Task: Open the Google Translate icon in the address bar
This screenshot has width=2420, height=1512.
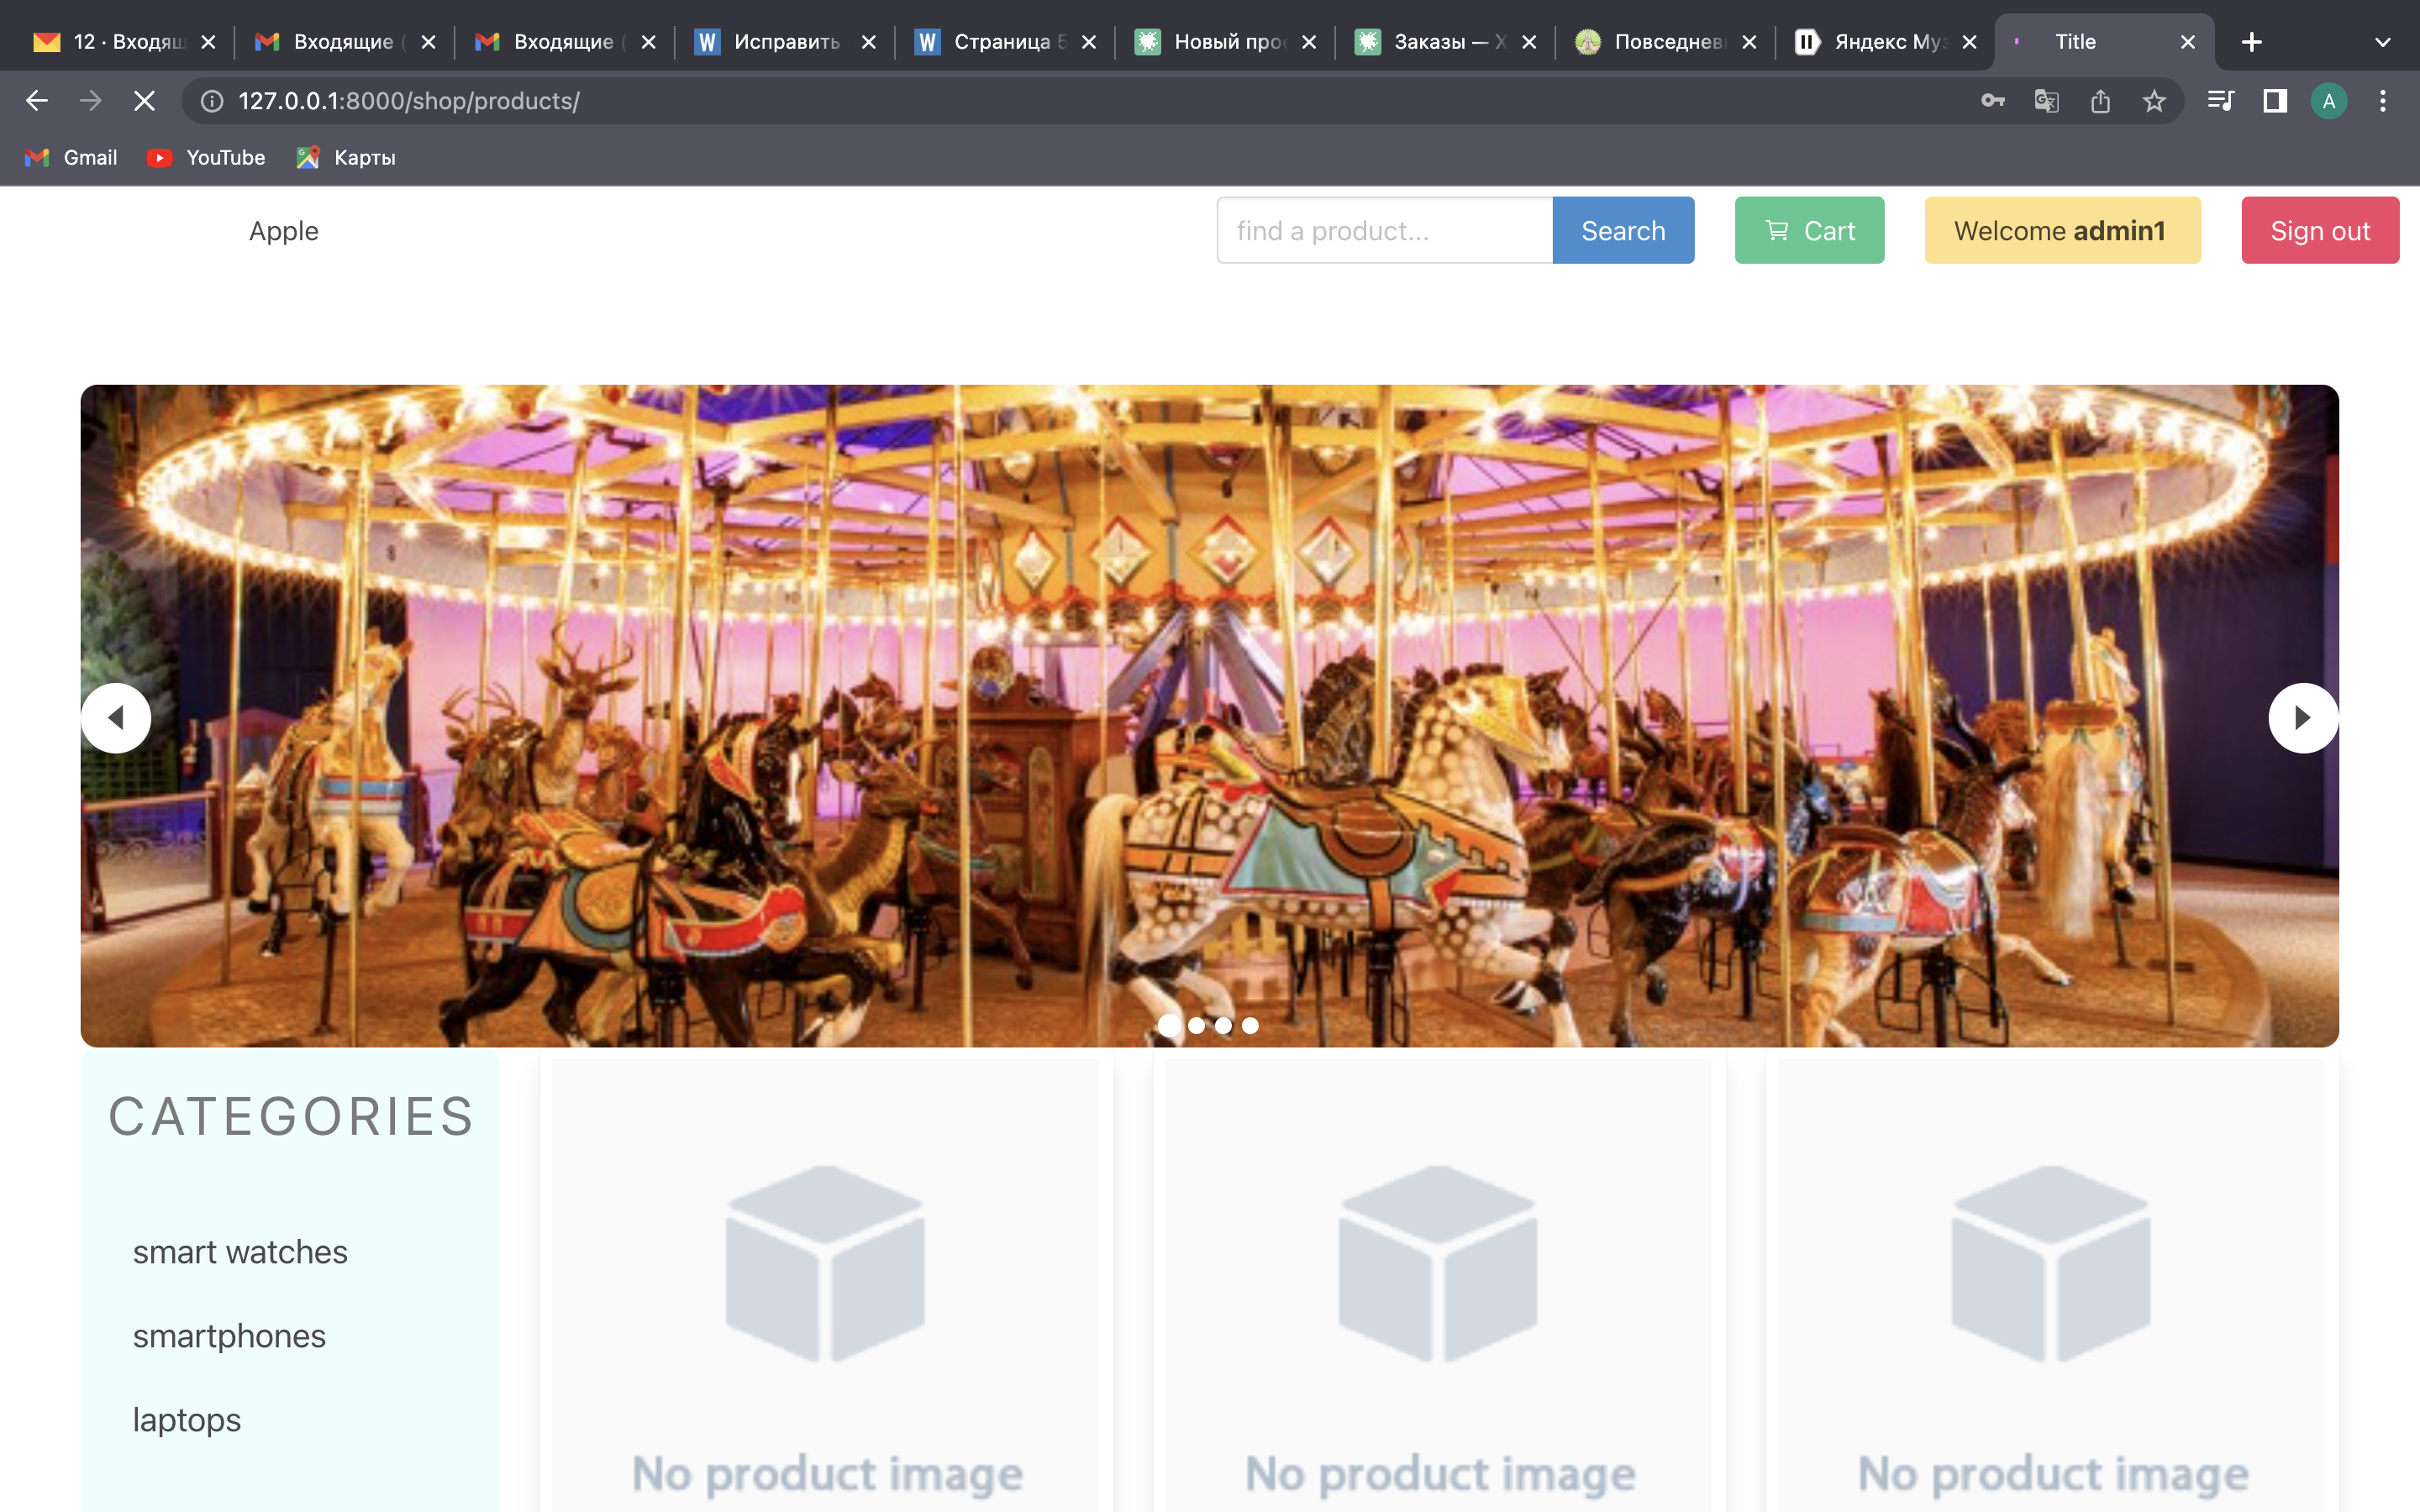Action: [2046, 101]
